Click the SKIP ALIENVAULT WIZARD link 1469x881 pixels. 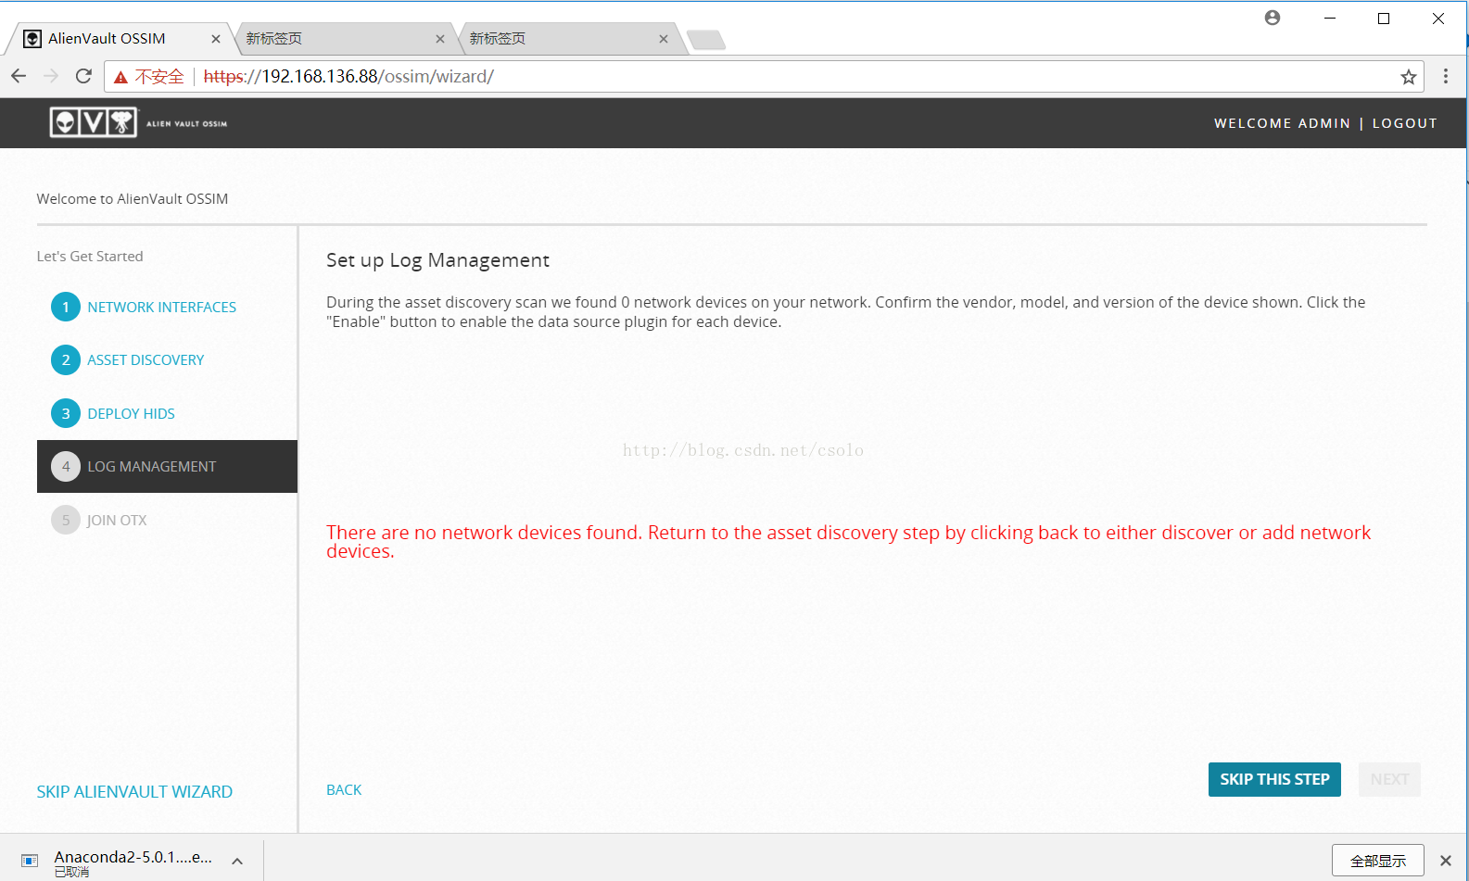point(134,792)
